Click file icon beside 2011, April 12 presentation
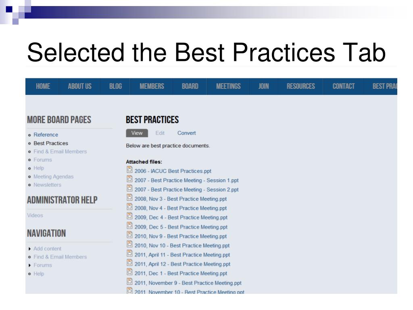Screen dimensions: 413x310 tap(129, 262)
